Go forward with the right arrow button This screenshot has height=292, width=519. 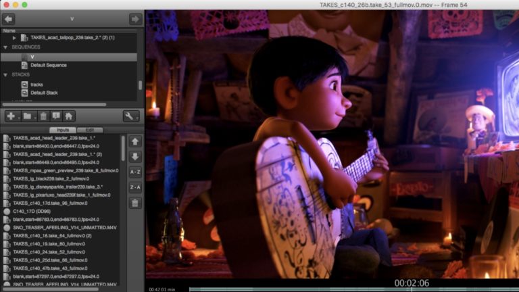[x=135, y=19]
